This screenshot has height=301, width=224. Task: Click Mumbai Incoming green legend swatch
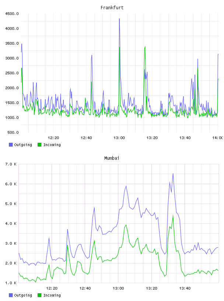pyautogui.click(x=39, y=295)
